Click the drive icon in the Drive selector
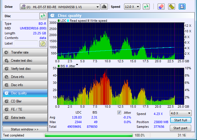Screen dimensions: 197x140 (23, 7)
